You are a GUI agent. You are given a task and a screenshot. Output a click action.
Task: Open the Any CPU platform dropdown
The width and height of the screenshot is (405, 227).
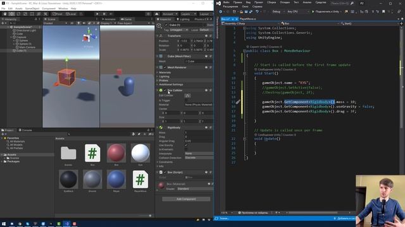pos(298,11)
